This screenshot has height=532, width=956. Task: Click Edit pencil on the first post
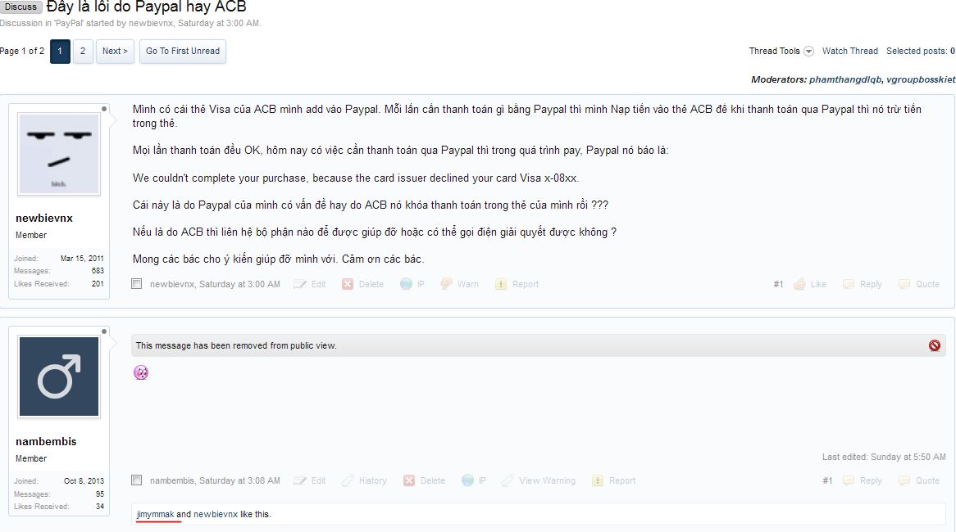[x=299, y=284]
